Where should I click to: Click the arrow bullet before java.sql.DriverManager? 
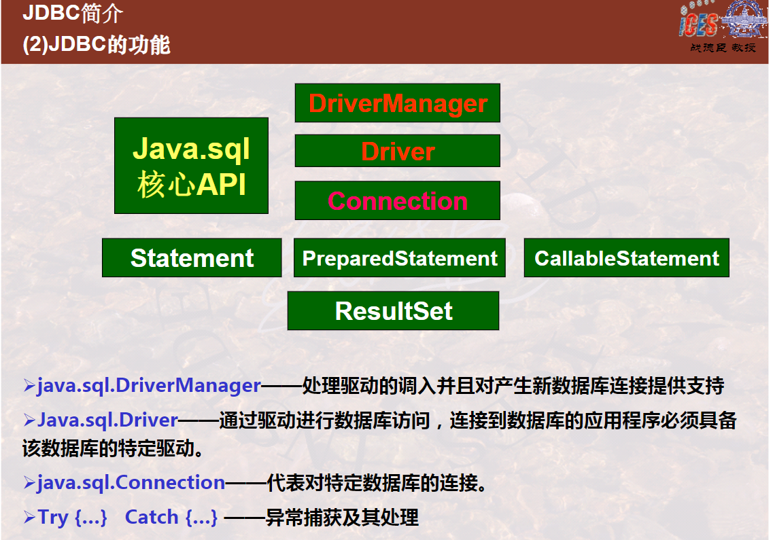tap(29, 385)
